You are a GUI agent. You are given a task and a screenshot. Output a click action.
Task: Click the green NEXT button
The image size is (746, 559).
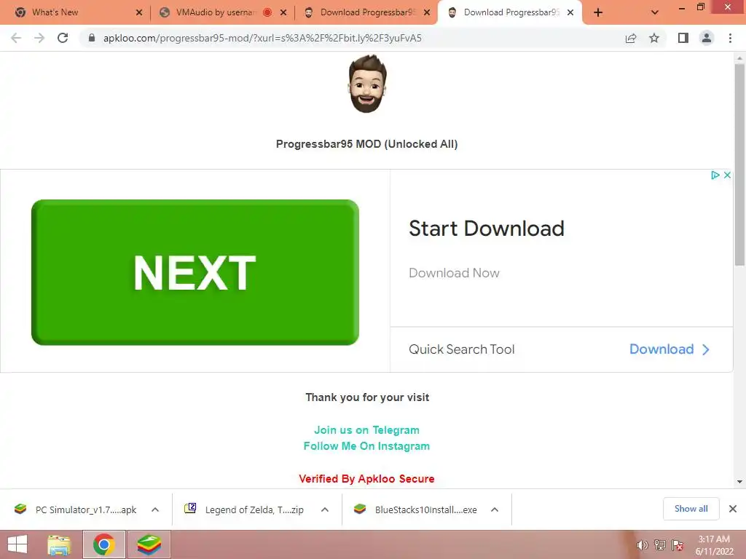195,272
